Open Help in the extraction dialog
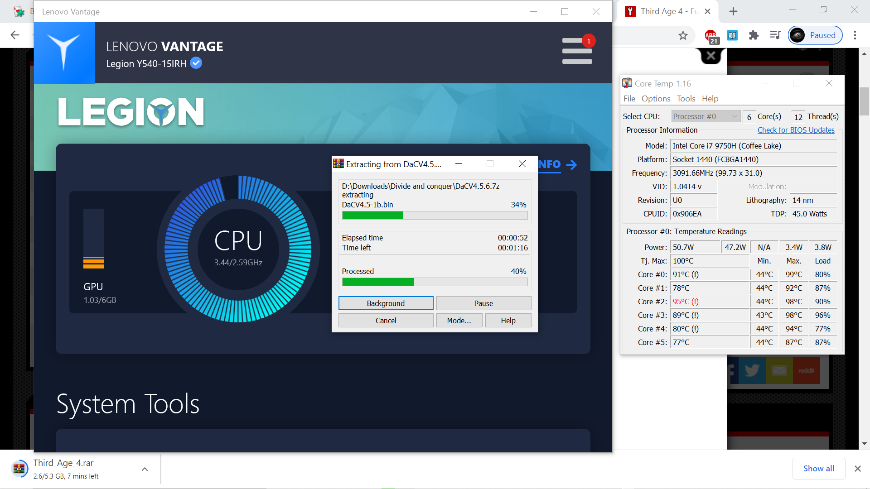Viewport: 870px width, 489px height. (x=508, y=321)
